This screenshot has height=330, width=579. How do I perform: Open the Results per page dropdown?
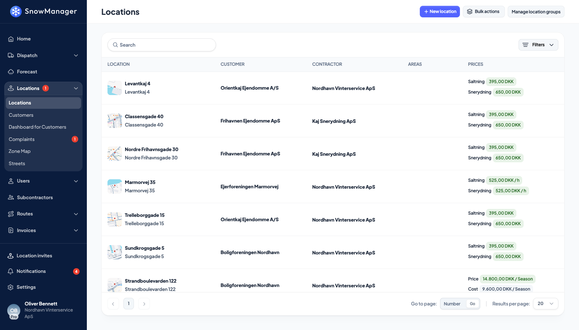[546, 304]
